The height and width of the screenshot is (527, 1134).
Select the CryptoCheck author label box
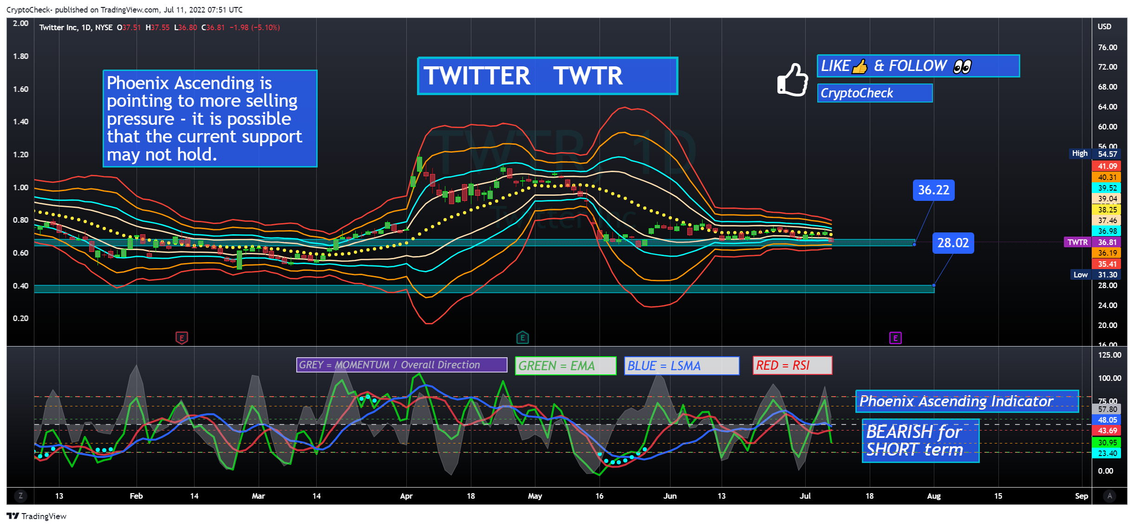click(875, 93)
